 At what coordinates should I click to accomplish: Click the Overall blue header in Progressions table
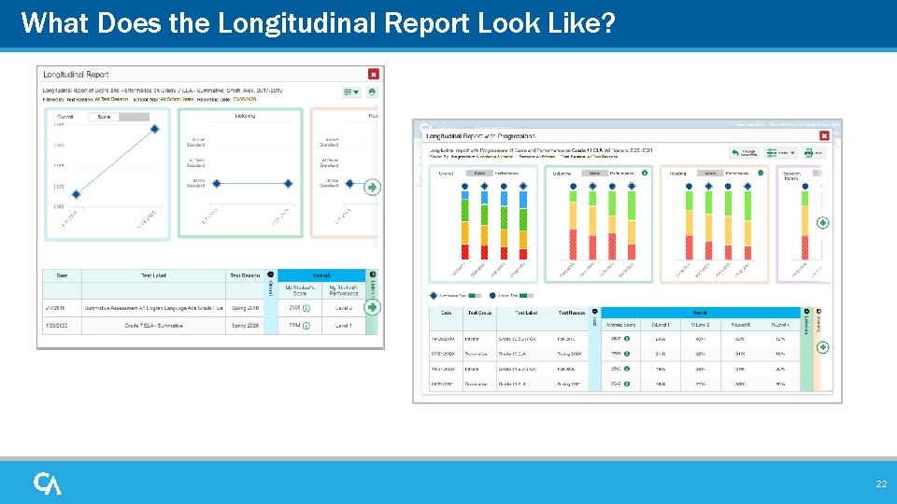click(700, 313)
